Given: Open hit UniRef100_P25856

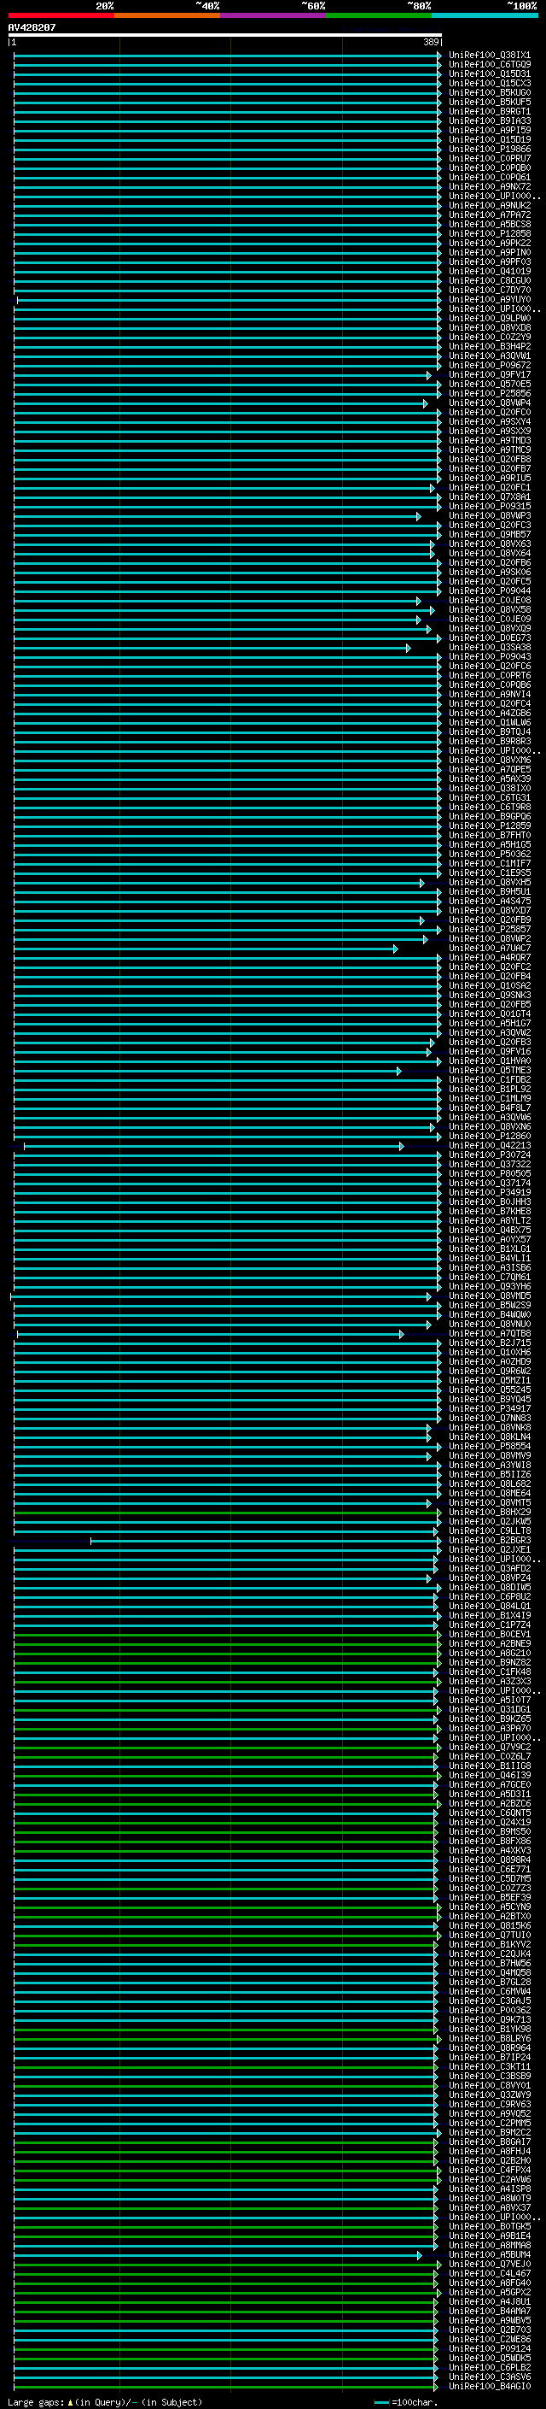Looking at the screenshot, I should [489, 394].
